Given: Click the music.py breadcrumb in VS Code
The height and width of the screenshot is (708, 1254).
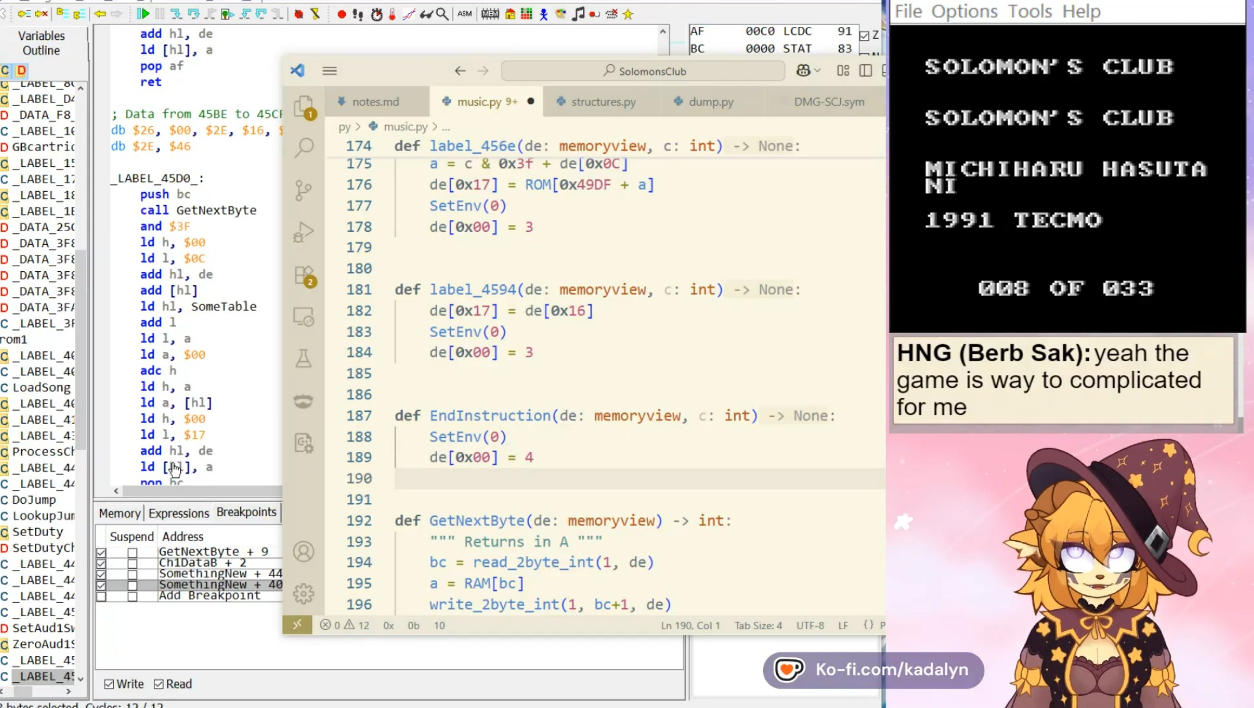Looking at the screenshot, I should 405,127.
